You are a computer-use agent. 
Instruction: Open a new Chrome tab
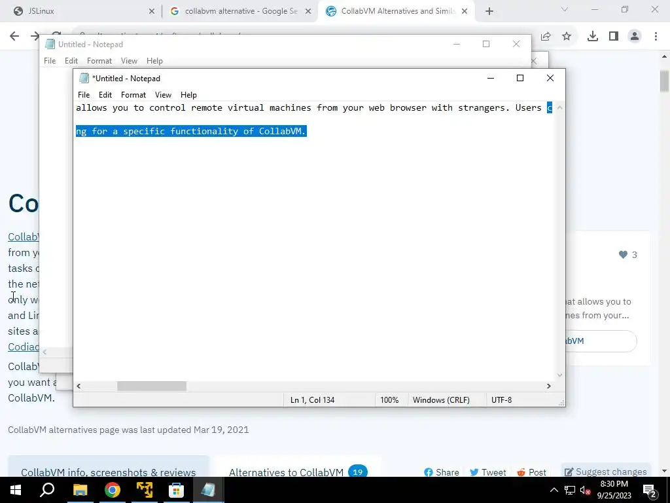point(489,12)
